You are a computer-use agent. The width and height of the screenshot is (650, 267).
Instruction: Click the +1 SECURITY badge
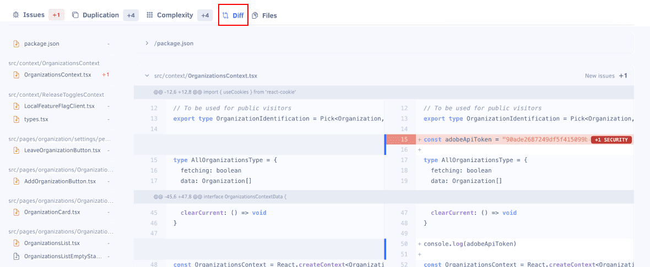(x=611, y=140)
